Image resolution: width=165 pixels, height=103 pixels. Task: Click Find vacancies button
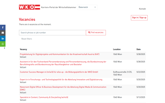96,33
